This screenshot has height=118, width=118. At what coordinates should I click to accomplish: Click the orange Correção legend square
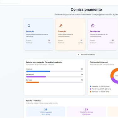point(91,92)
